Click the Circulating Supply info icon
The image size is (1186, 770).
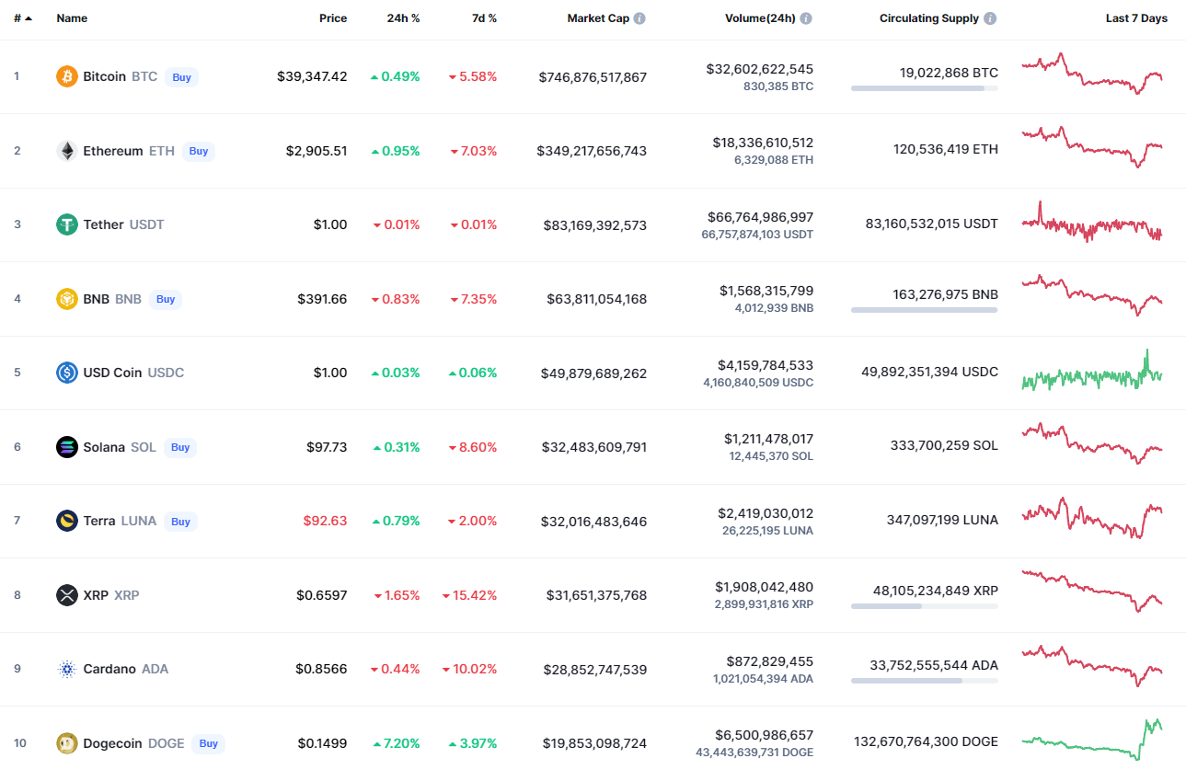coord(990,18)
